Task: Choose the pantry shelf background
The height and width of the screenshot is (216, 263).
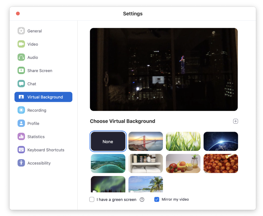Action: [146, 163]
